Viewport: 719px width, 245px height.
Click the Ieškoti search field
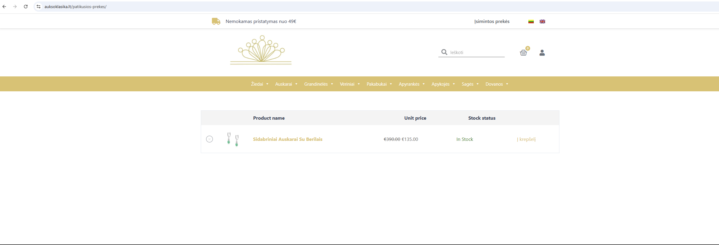click(x=476, y=53)
